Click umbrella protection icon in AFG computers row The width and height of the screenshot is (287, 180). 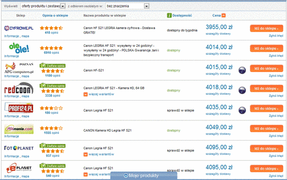click(x=242, y=70)
